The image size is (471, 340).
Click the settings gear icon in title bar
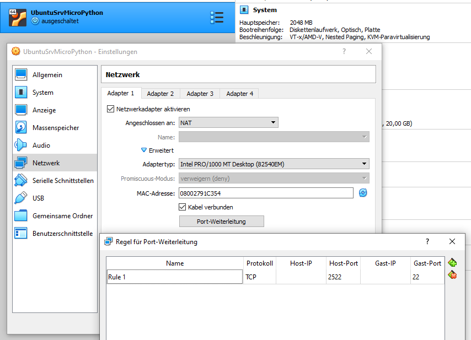(x=15, y=51)
